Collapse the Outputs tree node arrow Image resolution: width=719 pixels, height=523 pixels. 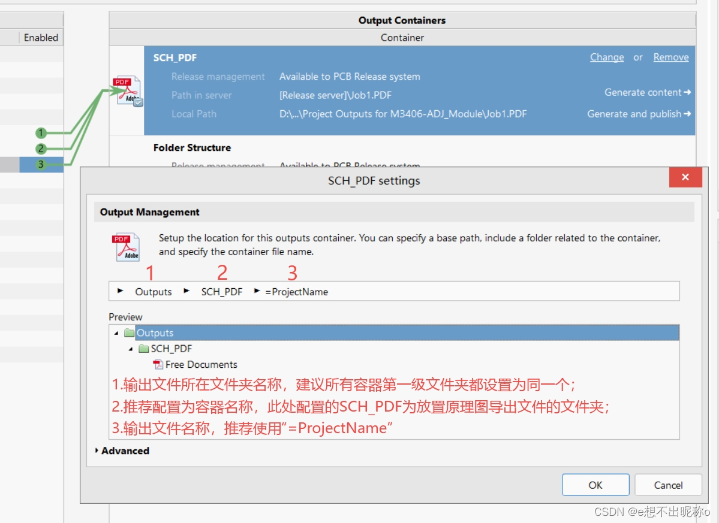click(x=116, y=333)
